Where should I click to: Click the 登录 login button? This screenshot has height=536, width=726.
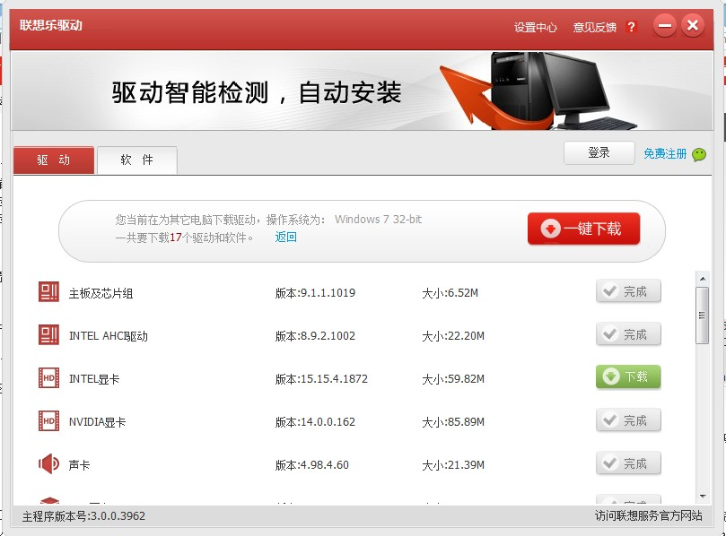[599, 152]
